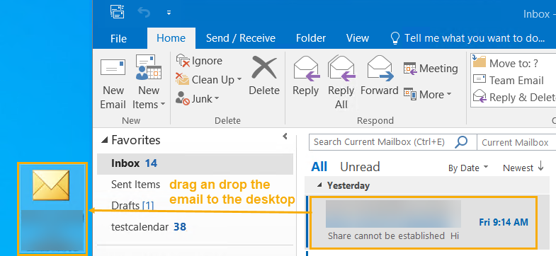Switch to the View tab

click(x=358, y=38)
